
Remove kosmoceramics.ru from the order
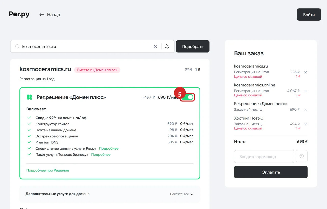point(306,72)
